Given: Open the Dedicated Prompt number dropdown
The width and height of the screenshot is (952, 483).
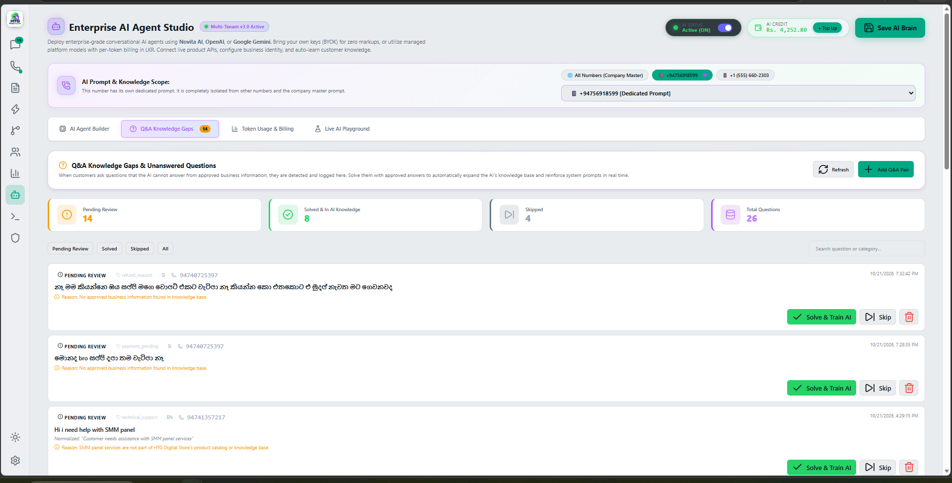Looking at the screenshot, I should click(x=738, y=93).
